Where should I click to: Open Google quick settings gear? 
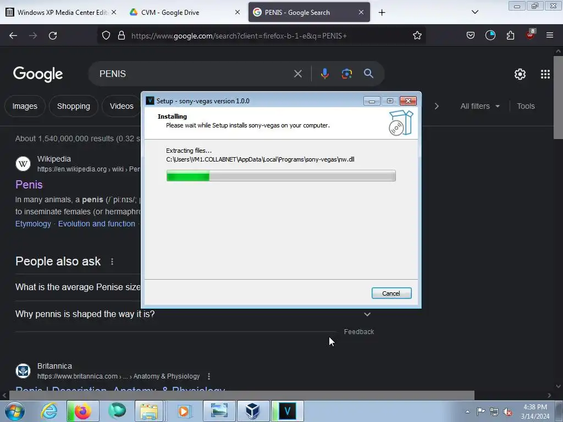520,74
